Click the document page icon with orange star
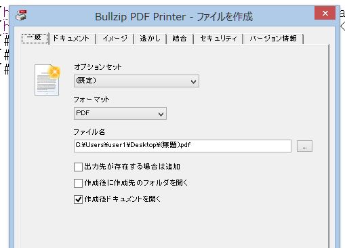 pyautogui.click(x=47, y=80)
